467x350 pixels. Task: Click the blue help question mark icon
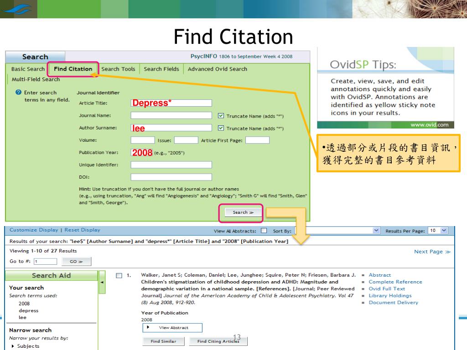18,92
